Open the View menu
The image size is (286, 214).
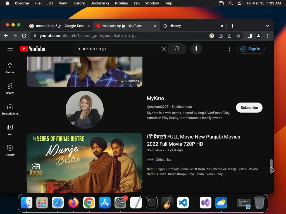tap(63, 3)
